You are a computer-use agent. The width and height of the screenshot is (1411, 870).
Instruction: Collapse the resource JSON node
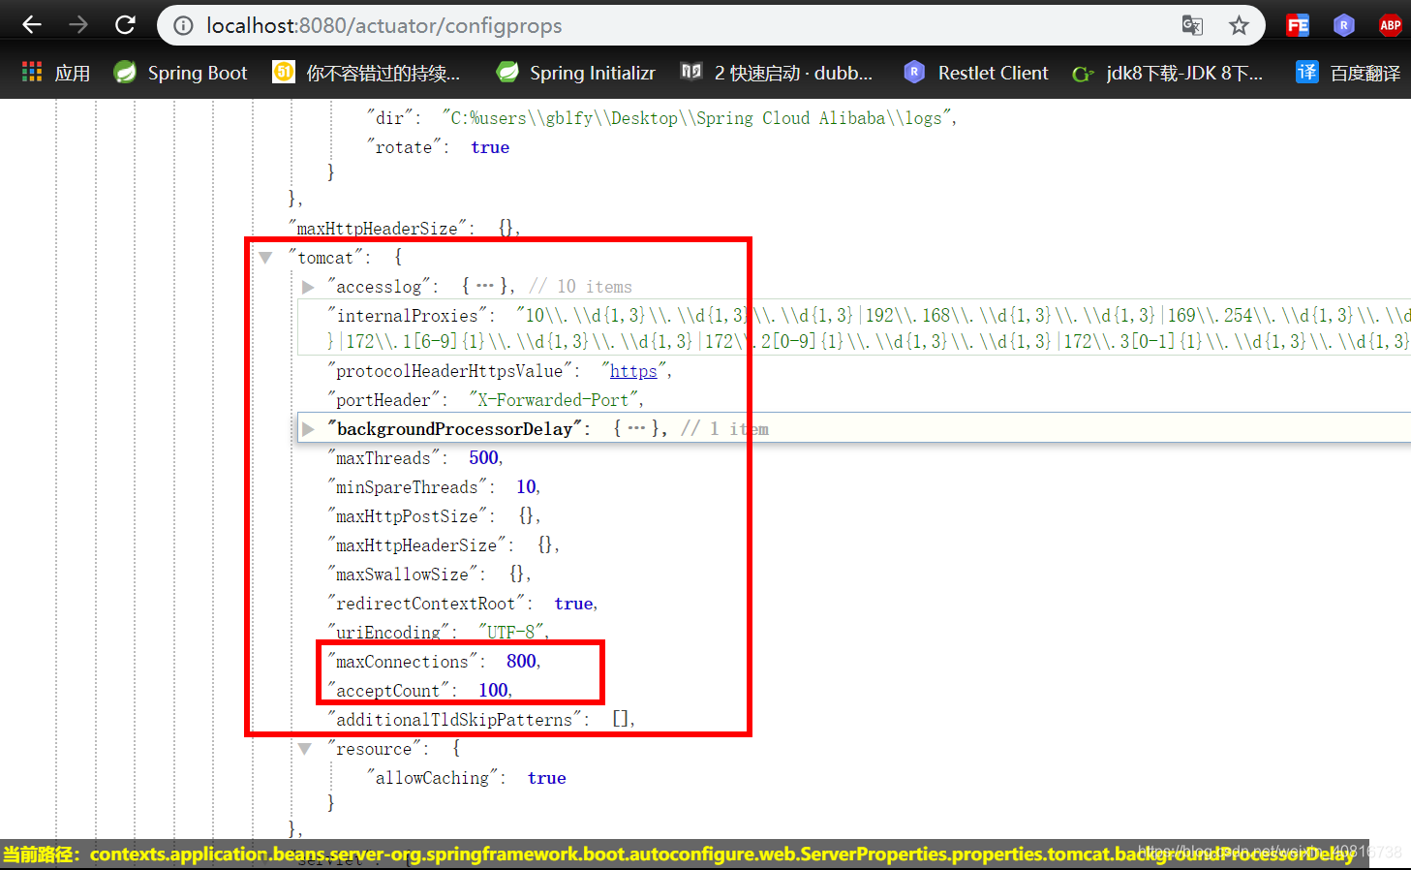[x=304, y=749]
